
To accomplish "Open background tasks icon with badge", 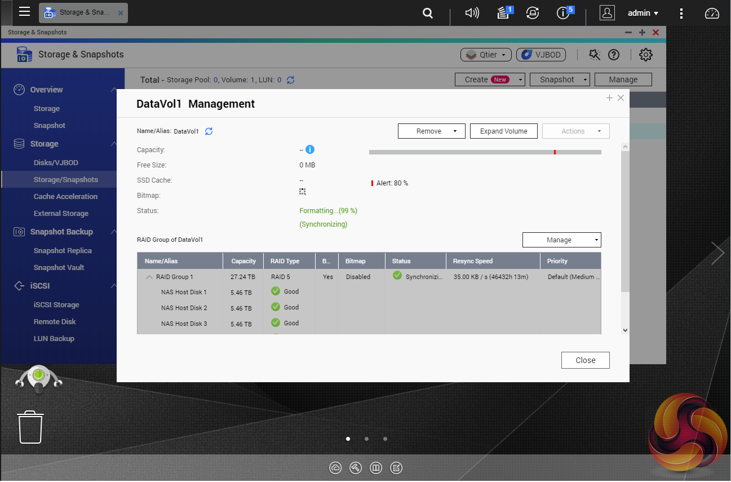I will click(x=503, y=13).
